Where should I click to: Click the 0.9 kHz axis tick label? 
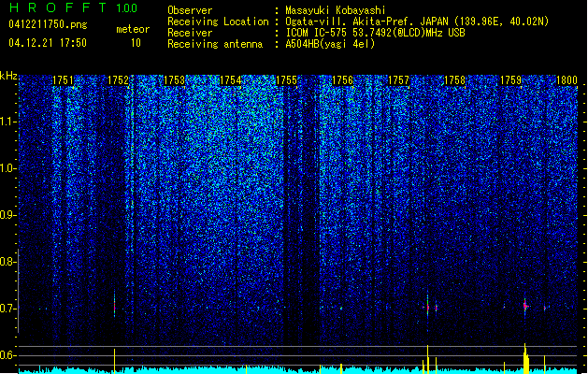click(x=7, y=215)
